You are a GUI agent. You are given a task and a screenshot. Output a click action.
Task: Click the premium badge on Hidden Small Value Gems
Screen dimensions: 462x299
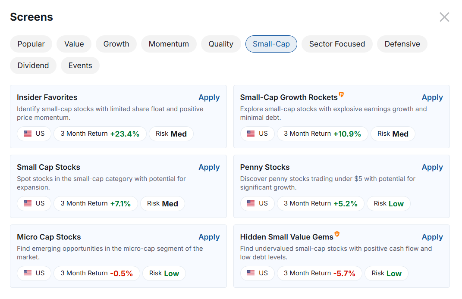(x=337, y=234)
